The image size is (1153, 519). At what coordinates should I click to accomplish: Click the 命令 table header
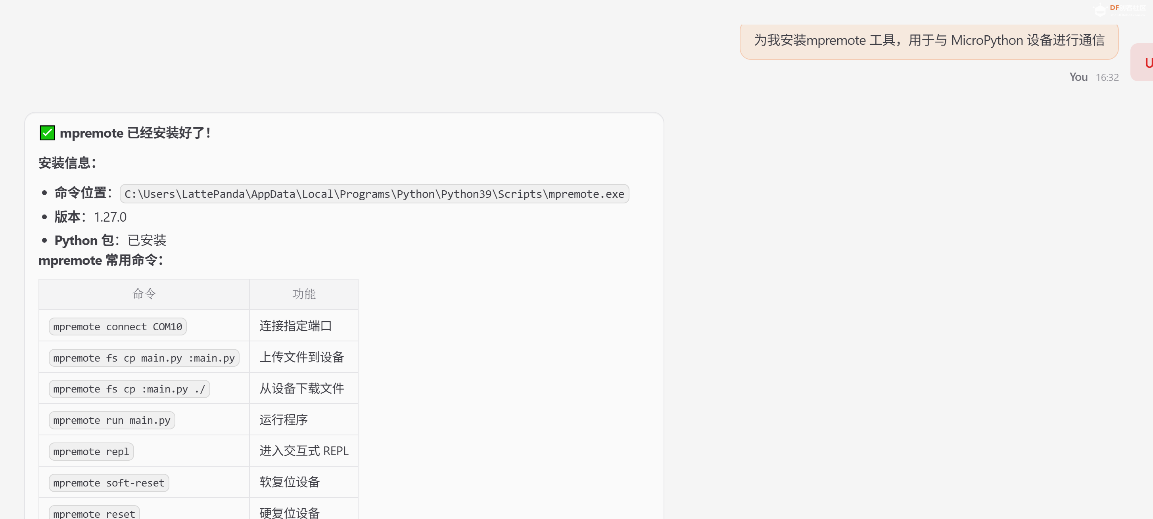coord(143,294)
